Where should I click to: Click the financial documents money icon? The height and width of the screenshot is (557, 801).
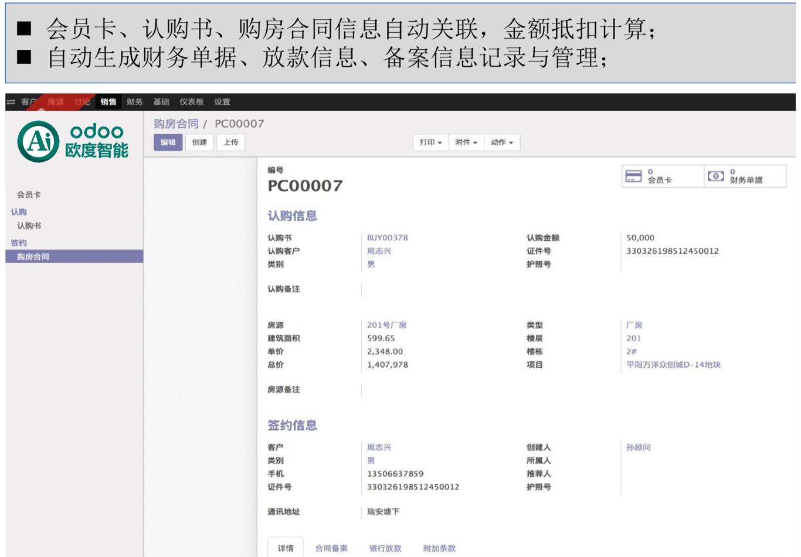coord(715,176)
